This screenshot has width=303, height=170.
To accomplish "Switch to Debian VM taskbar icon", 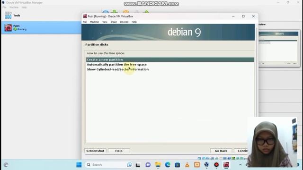I will point(226,165).
